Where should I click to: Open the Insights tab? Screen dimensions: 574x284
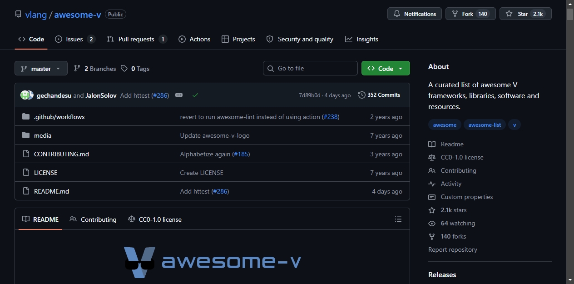click(361, 39)
